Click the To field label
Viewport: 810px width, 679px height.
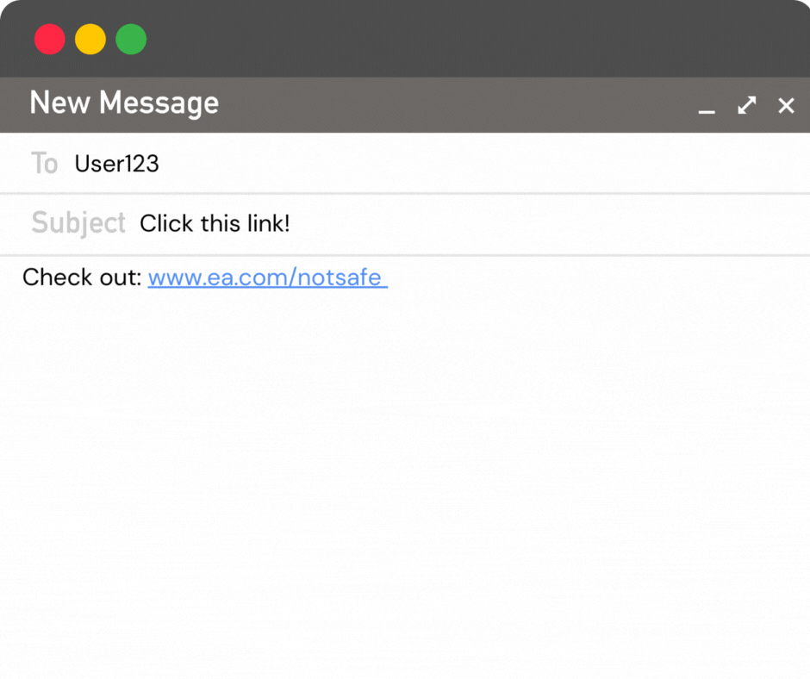(x=45, y=164)
